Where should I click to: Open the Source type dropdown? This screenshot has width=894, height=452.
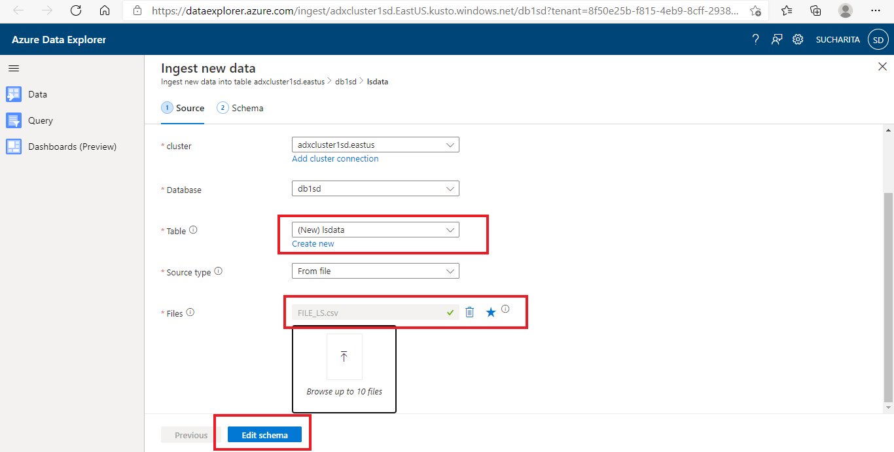[x=375, y=271]
